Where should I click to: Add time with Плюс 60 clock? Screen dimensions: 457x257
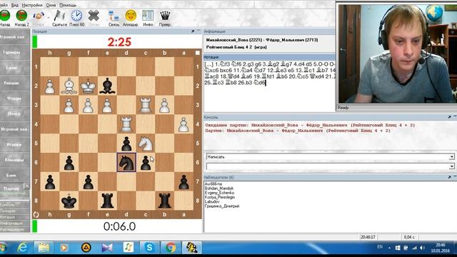[76, 16]
